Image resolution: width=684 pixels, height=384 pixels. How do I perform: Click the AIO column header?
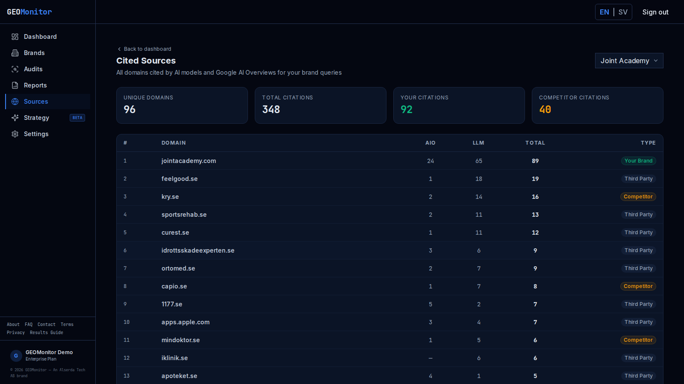pyautogui.click(x=430, y=143)
